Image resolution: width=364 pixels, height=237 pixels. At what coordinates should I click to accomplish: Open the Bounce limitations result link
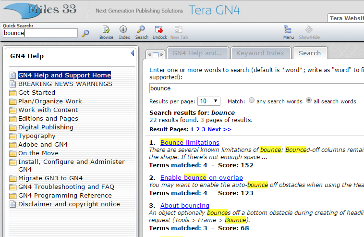coord(190,142)
